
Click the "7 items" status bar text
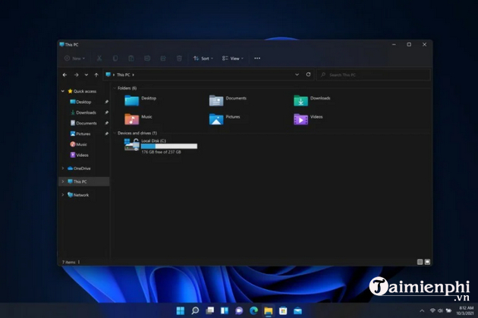pos(68,262)
